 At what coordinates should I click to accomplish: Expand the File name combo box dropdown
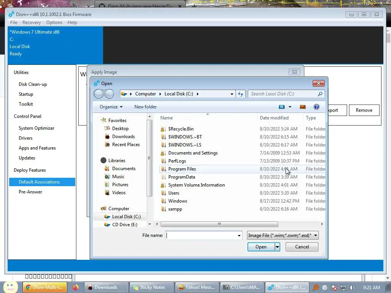pos(239,235)
